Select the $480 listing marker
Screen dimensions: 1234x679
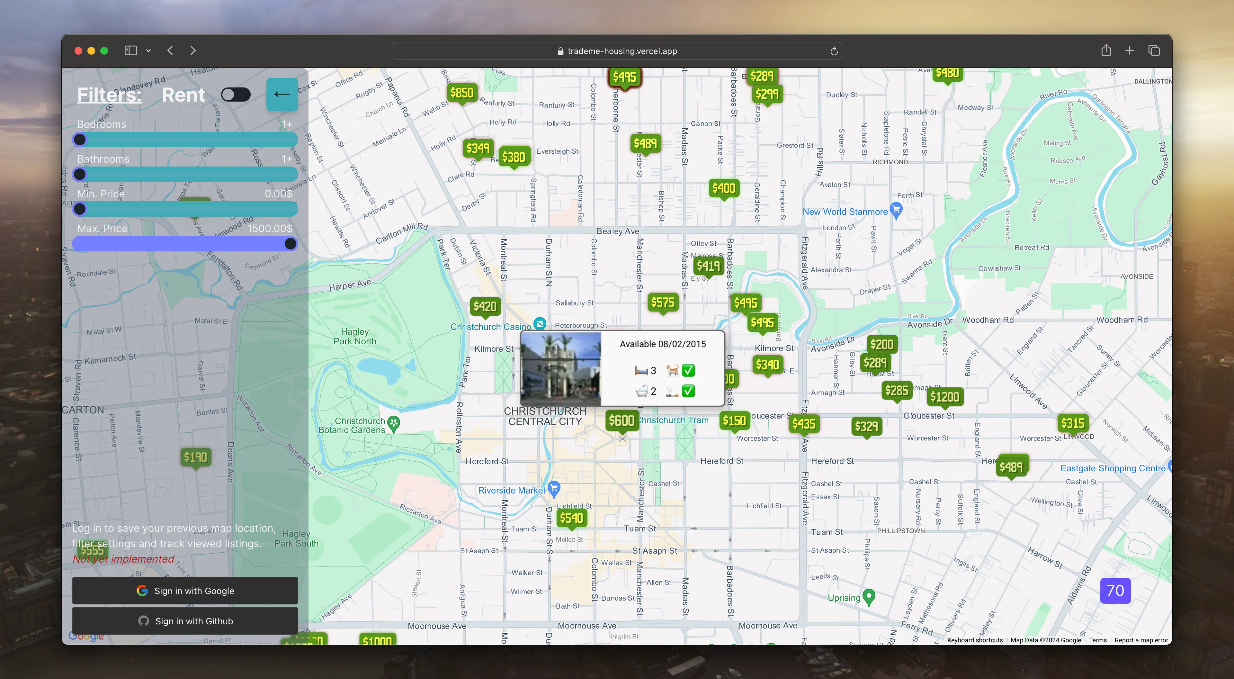pyautogui.click(x=947, y=74)
